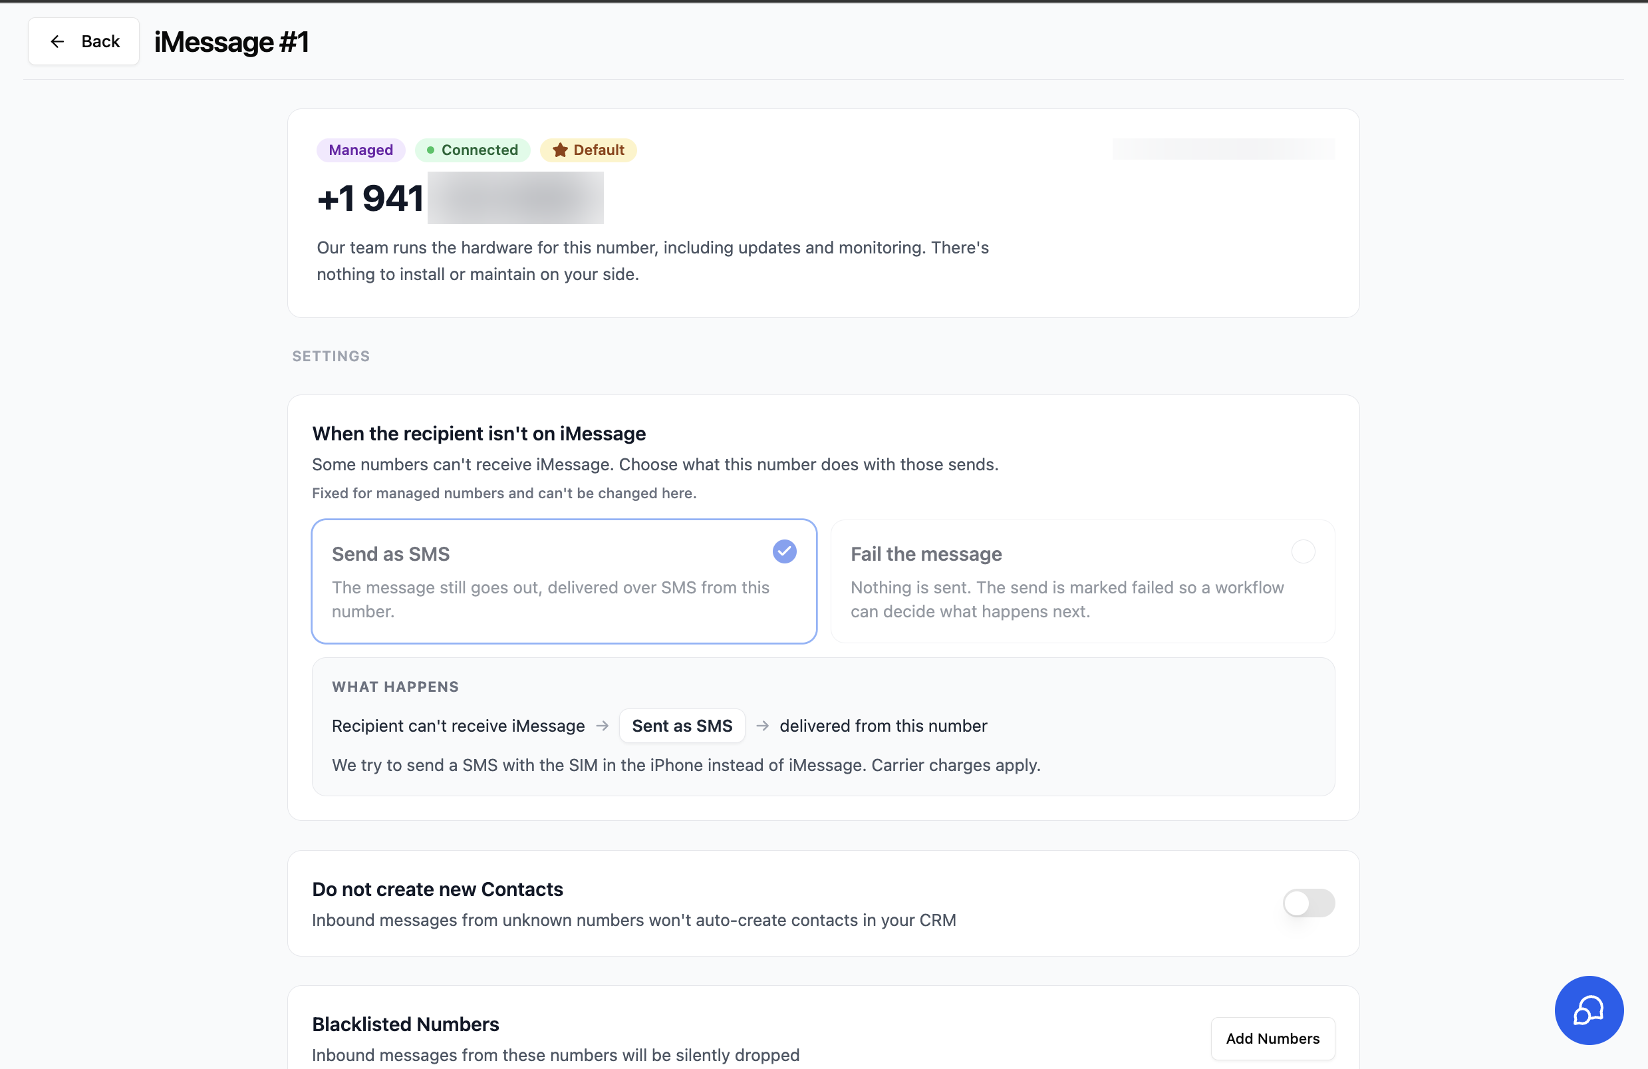Click the Connected status badge
This screenshot has width=1648, height=1069.
tap(472, 150)
